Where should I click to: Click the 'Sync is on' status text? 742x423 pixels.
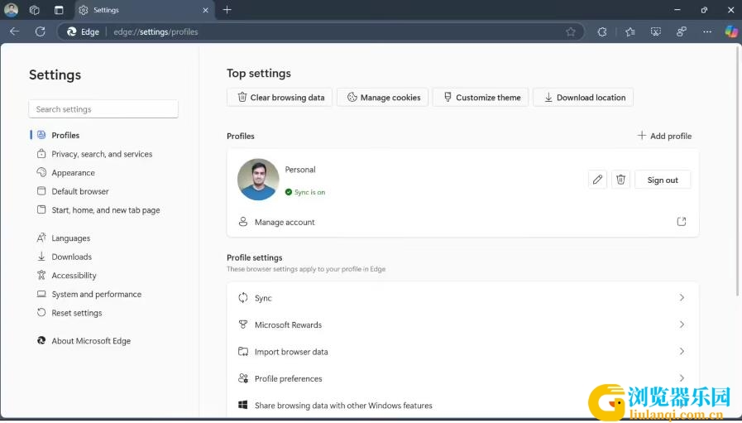click(309, 192)
